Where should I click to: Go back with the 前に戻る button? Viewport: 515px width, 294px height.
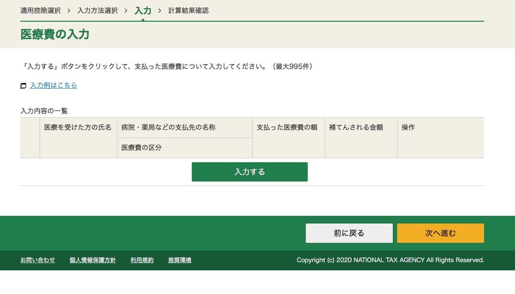click(349, 233)
